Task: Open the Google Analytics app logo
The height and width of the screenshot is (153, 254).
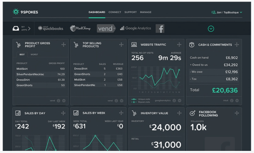Action: point(135,28)
